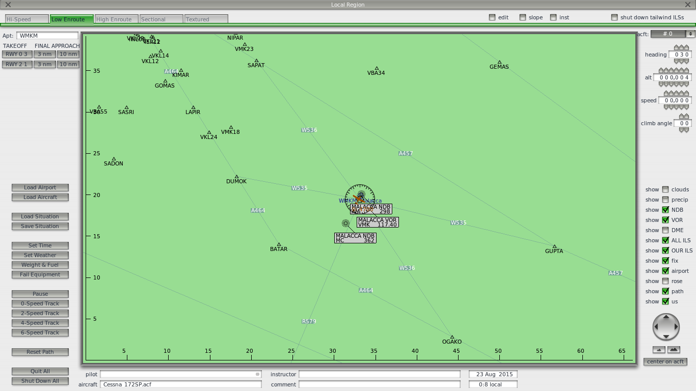Pan map using the pad's up arrow
Image resolution: width=696 pixels, height=391 pixels.
(666, 318)
